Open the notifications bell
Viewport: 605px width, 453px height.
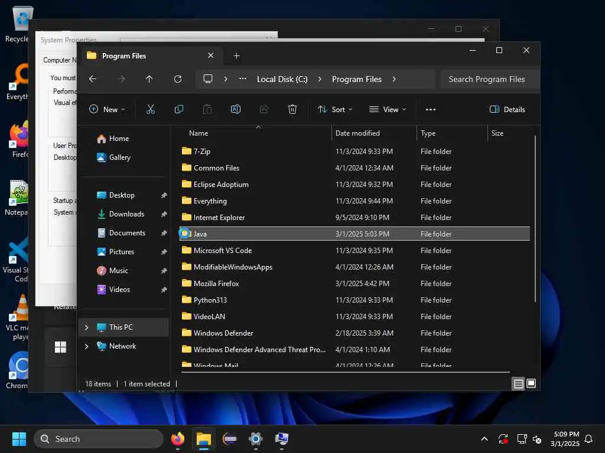coord(589,439)
